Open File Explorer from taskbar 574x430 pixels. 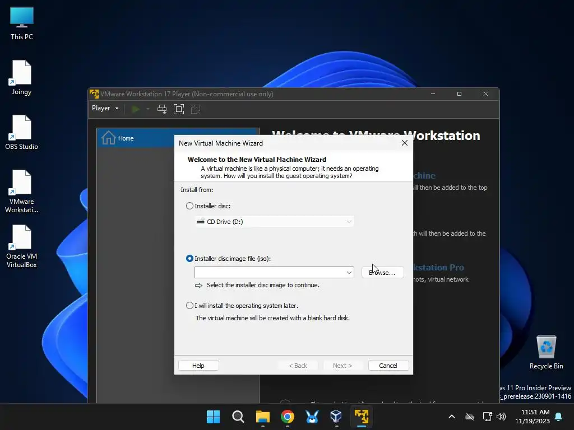coord(262,417)
